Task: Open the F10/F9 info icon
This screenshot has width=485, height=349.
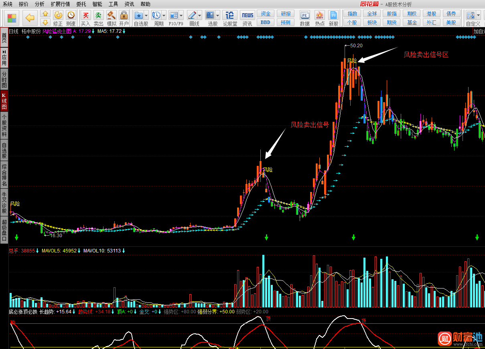Action: click(x=174, y=15)
